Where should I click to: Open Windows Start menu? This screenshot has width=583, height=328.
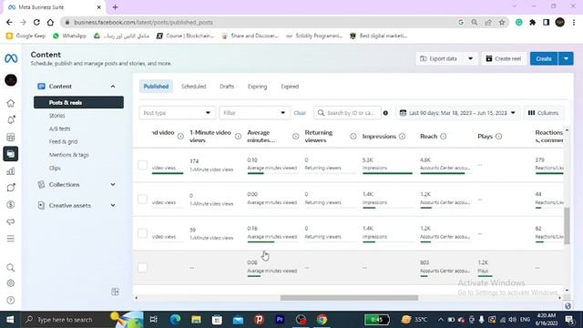coord(10,320)
